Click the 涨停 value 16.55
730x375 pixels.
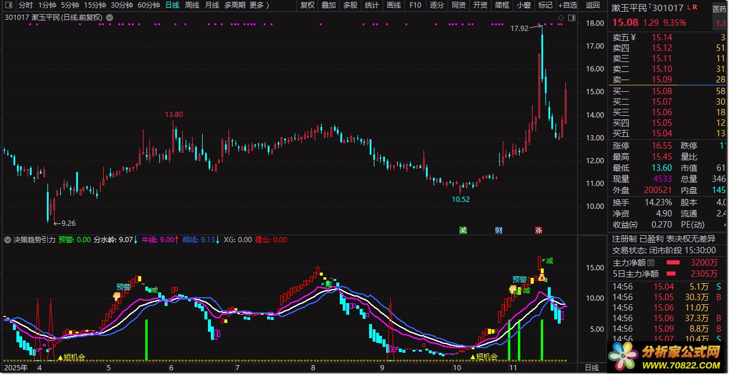pos(663,146)
